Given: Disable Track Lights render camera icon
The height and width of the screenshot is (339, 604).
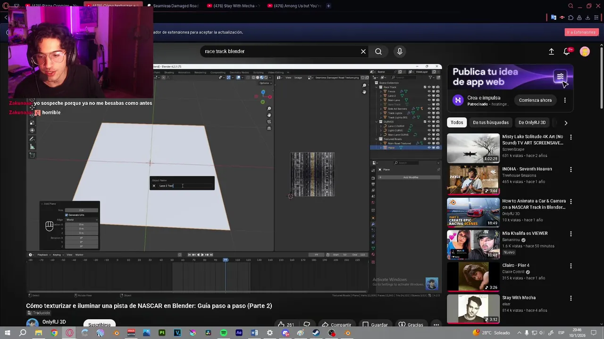Looking at the screenshot, I should pyautogui.click(x=438, y=113).
